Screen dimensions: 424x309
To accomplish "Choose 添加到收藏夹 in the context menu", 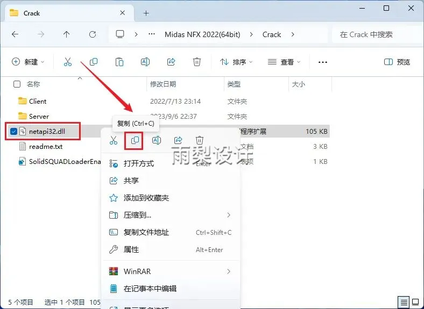I will click(x=171, y=198).
